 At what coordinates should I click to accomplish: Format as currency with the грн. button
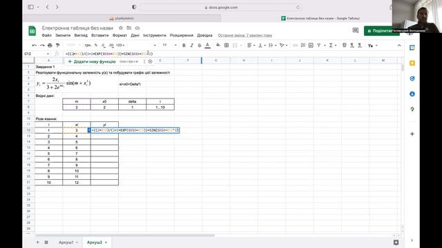pos(88,45)
